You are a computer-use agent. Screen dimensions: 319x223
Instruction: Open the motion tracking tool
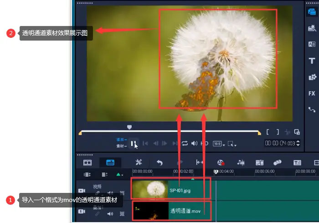(277, 162)
